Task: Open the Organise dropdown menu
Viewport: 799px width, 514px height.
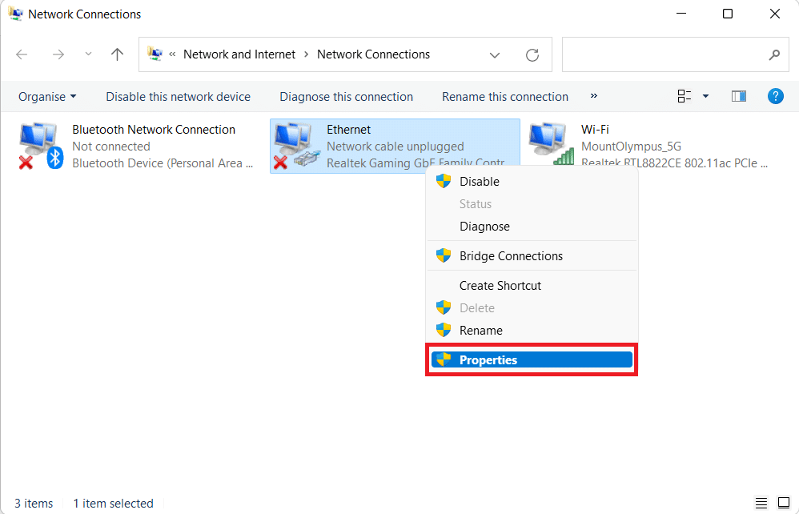Action: [x=46, y=96]
